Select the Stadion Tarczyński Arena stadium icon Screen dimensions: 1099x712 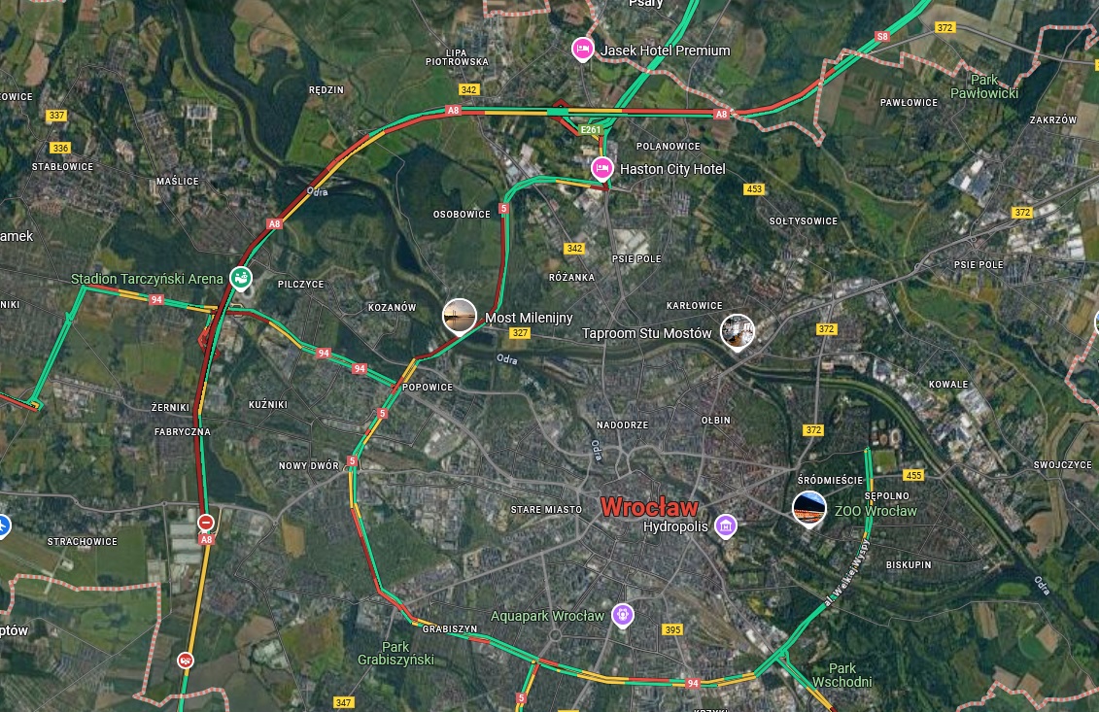click(x=241, y=278)
